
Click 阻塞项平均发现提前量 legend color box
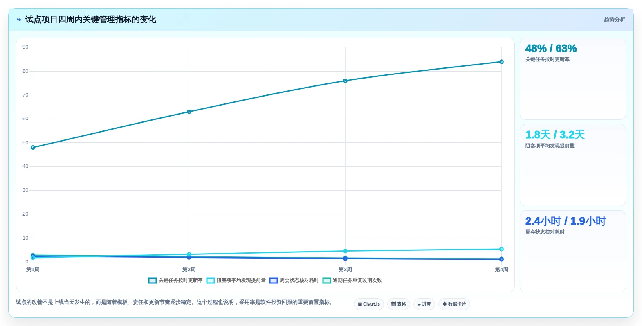[x=211, y=281]
